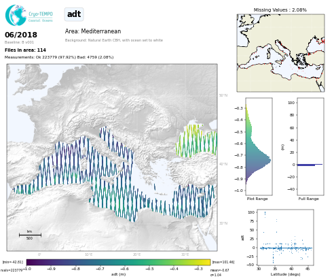Click the adt versus Latitude scatter plot
The height and width of the screenshot is (279, 334).
click(286, 237)
